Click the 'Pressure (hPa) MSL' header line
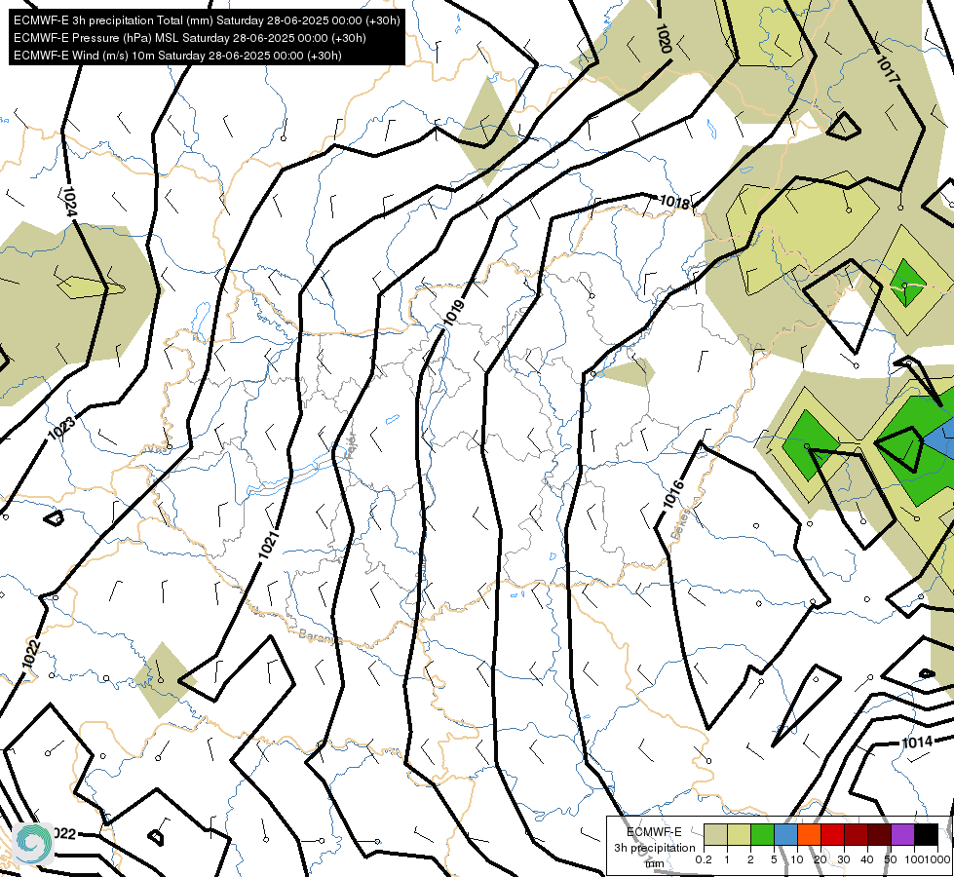954x877 pixels. click(x=190, y=38)
